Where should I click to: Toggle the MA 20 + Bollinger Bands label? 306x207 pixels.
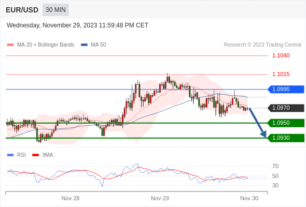click(x=46, y=45)
